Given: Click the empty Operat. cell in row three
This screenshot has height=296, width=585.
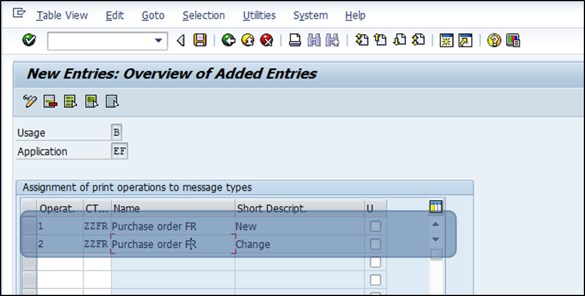Looking at the screenshot, I should (60, 262).
